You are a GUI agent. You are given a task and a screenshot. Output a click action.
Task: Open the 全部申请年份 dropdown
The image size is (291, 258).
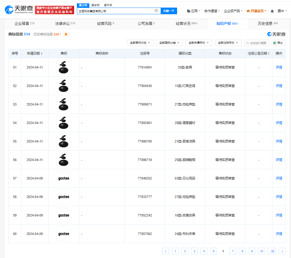(x=199, y=43)
